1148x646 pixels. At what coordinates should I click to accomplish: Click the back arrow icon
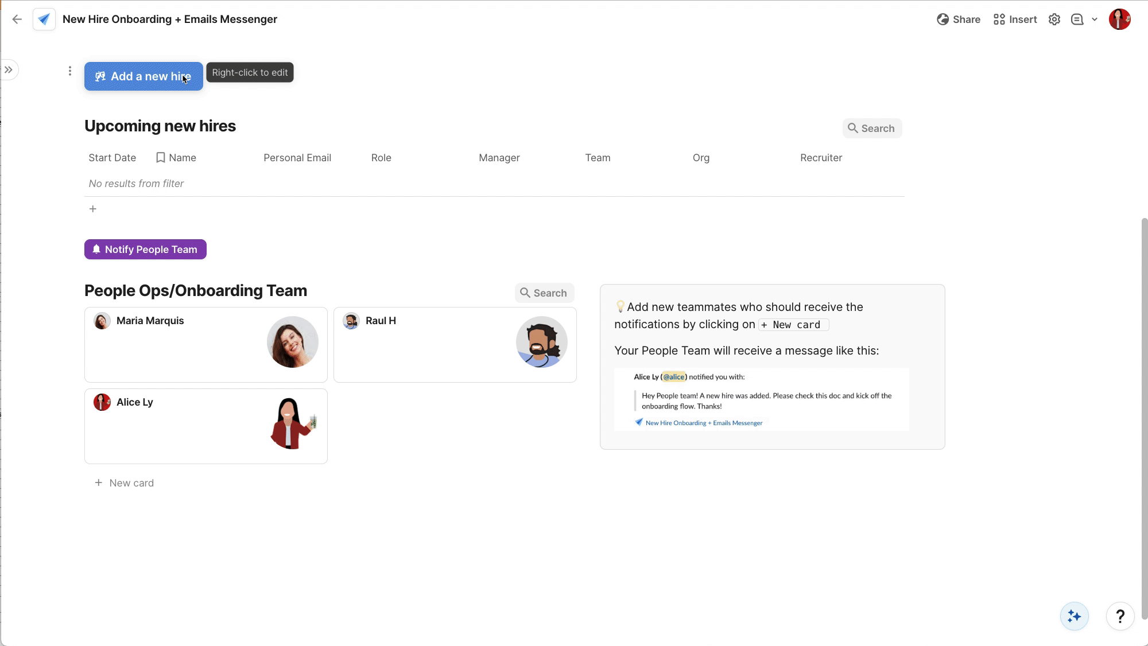point(17,20)
